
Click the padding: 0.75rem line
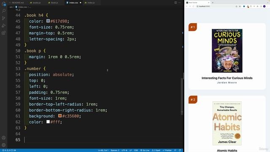pos(49,92)
